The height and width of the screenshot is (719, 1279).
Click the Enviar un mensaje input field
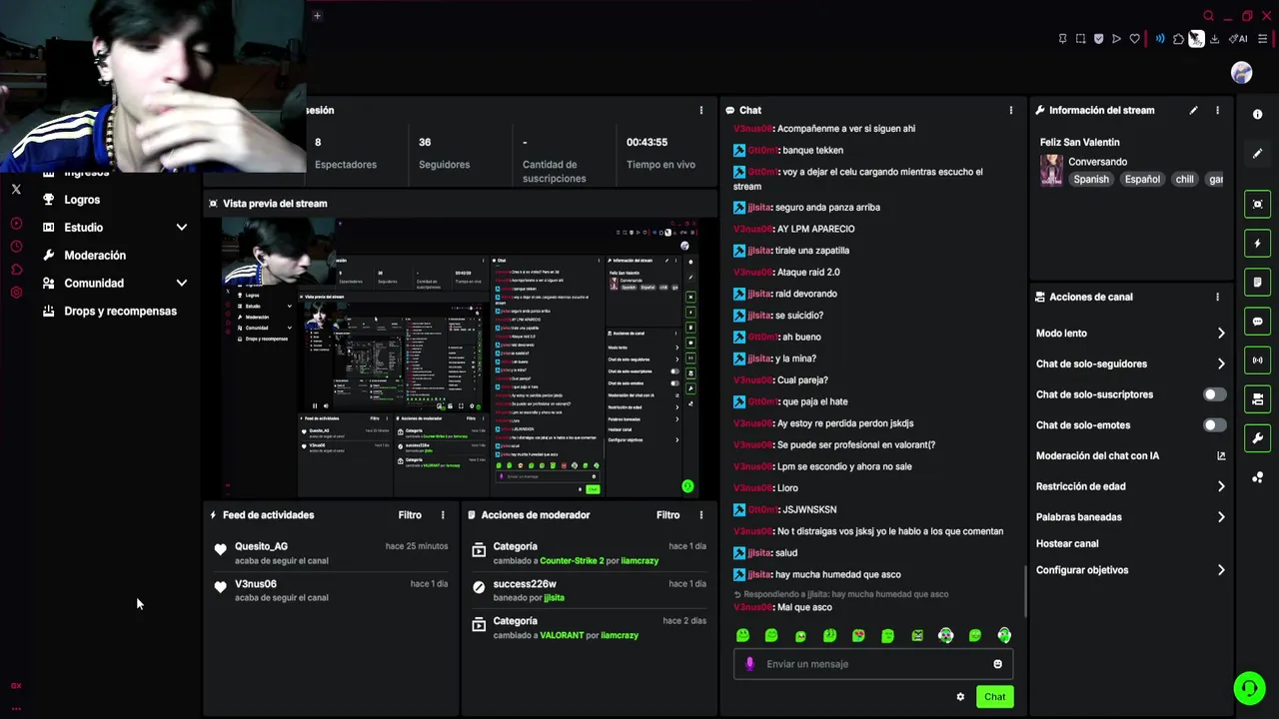(873, 664)
